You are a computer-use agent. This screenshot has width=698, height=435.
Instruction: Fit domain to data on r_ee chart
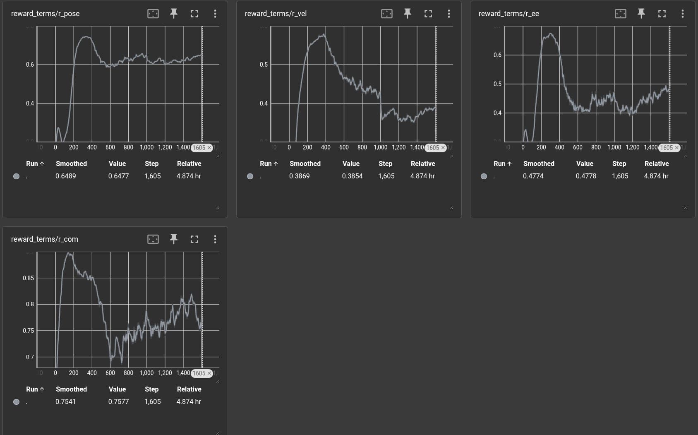click(621, 14)
